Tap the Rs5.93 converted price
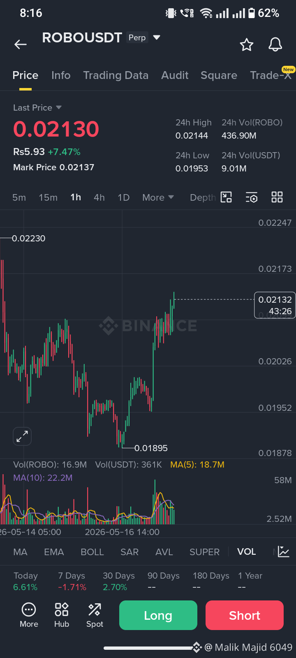 pos(29,152)
